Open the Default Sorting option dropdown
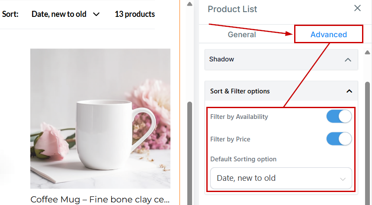The image size is (372, 205). tap(281, 178)
